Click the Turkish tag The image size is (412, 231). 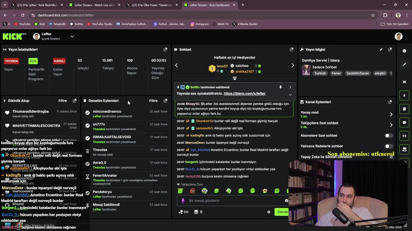click(x=320, y=73)
